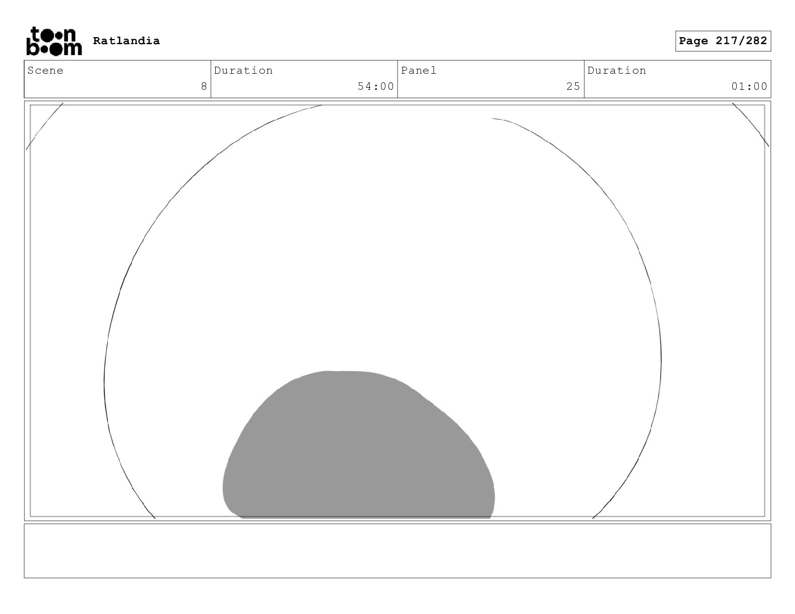Image resolution: width=795 pixels, height=614 pixels.
Task: Click the empty notes box below the panel
Action: coord(398,551)
